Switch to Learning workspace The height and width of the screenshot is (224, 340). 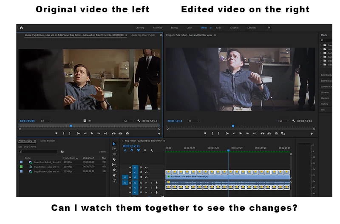[x=140, y=28]
